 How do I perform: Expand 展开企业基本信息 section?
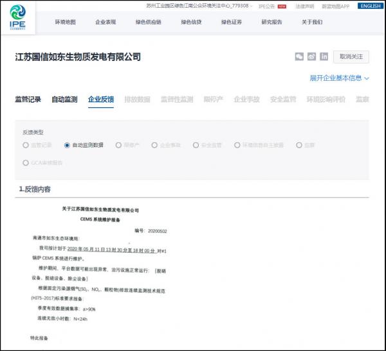coord(339,78)
